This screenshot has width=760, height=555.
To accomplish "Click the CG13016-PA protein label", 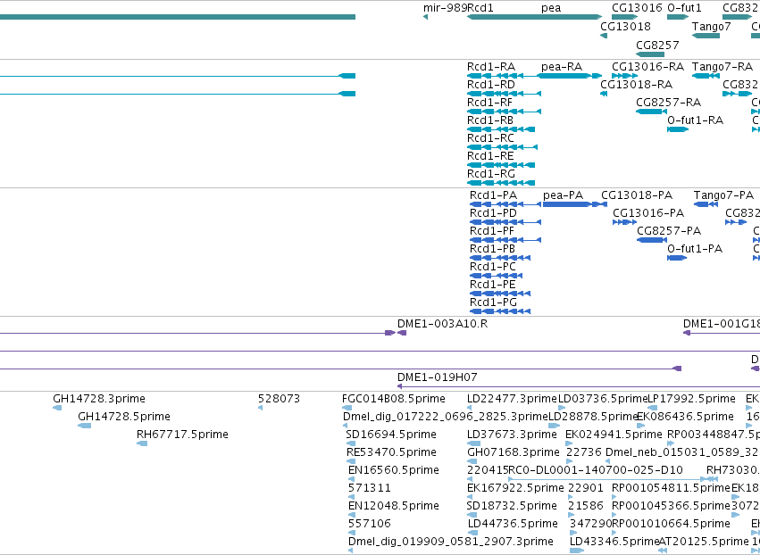I will point(648,213).
